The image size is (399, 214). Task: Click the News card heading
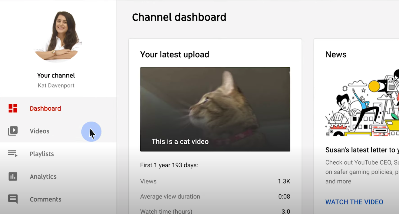point(336,55)
